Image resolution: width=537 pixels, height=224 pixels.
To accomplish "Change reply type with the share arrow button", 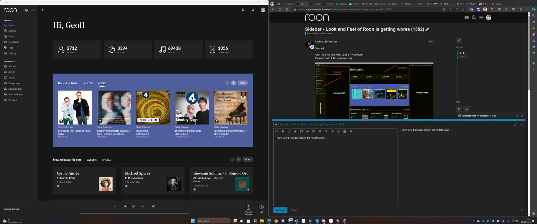I will click(x=276, y=125).
